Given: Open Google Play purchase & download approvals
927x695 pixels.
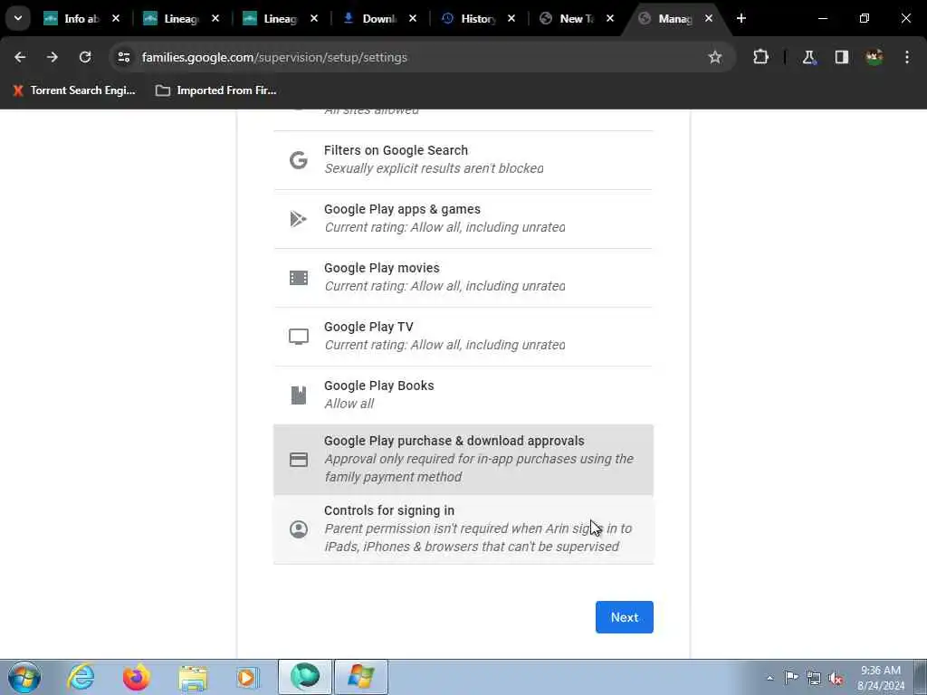Looking at the screenshot, I should [463, 460].
